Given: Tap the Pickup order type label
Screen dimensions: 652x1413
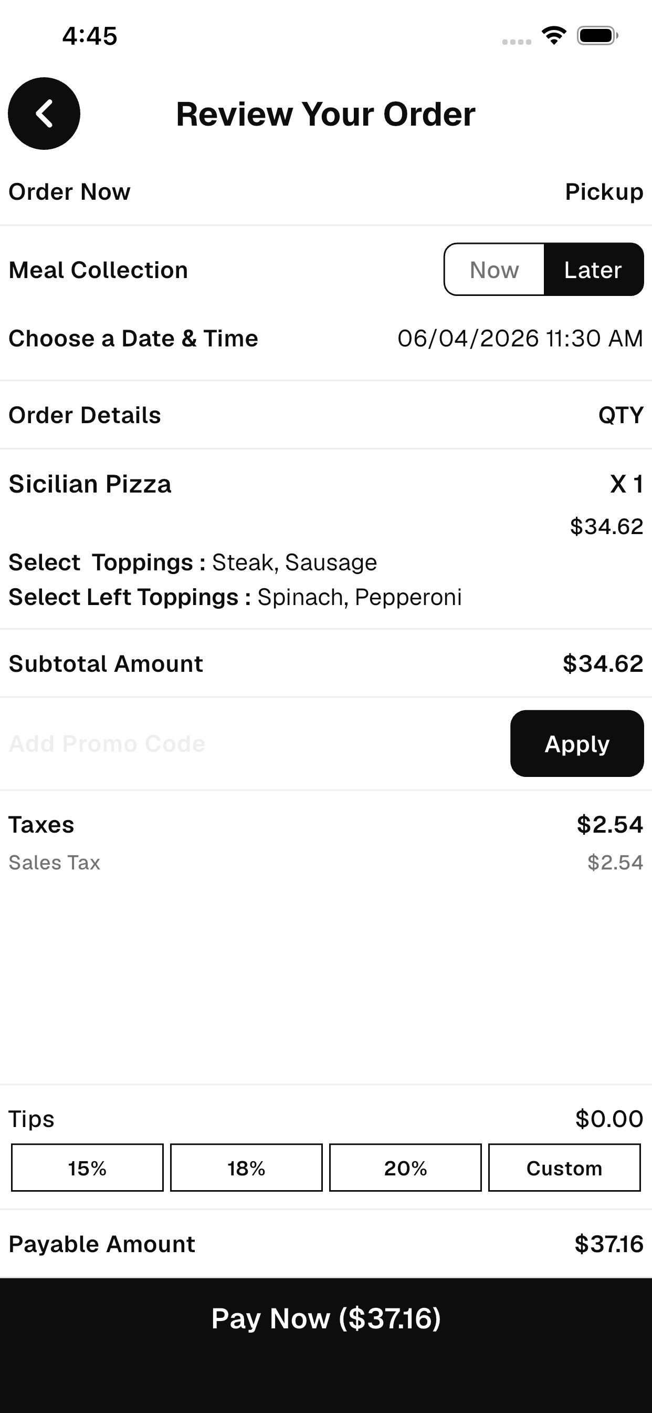Looking at the screenshot, I should point(604,192).
